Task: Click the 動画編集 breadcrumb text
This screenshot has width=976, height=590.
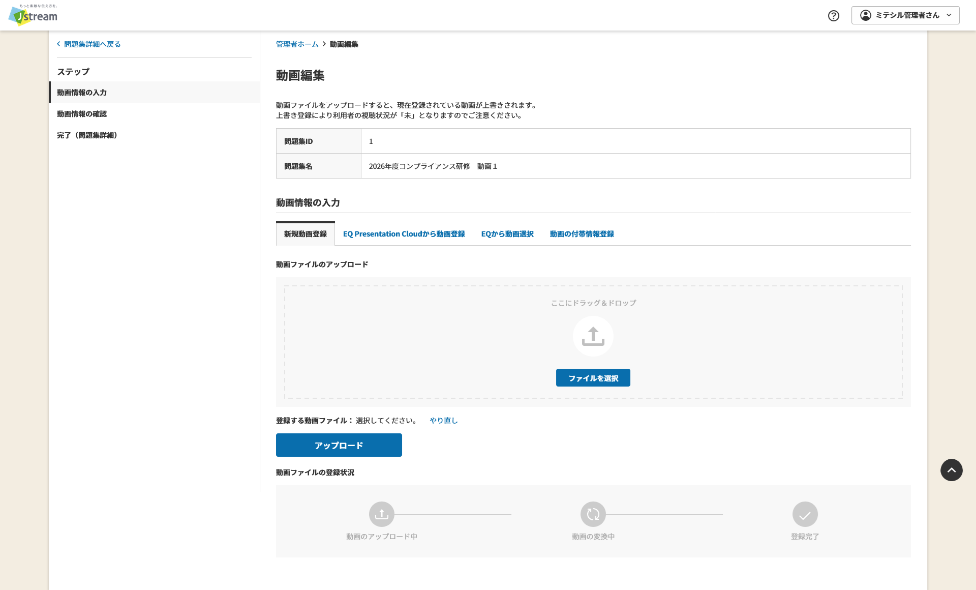Action: click(344, 44)
